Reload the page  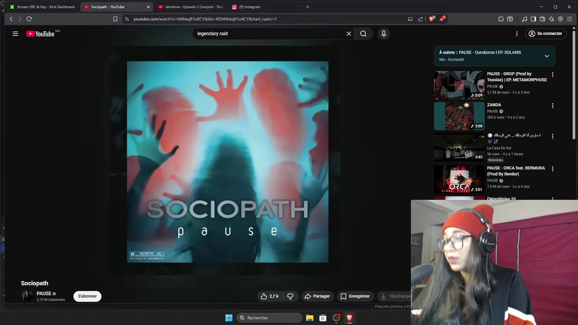click(x=29, y=19)
